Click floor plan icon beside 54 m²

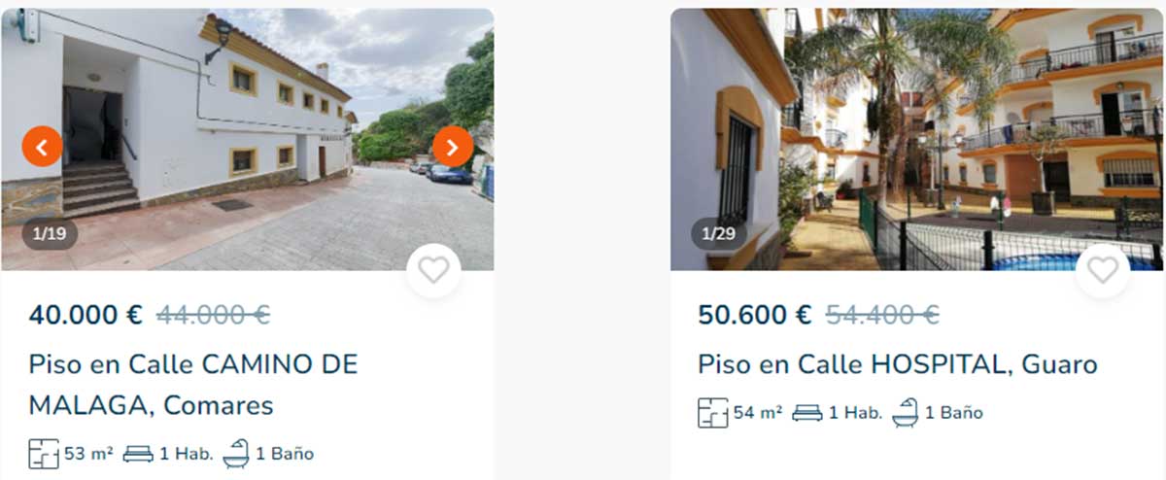tap(712, 412)
